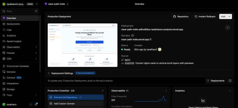Screen dimensions: 238x108
Task: Click the Overview lightning icon in sidebar
Action: pos(4,18)
